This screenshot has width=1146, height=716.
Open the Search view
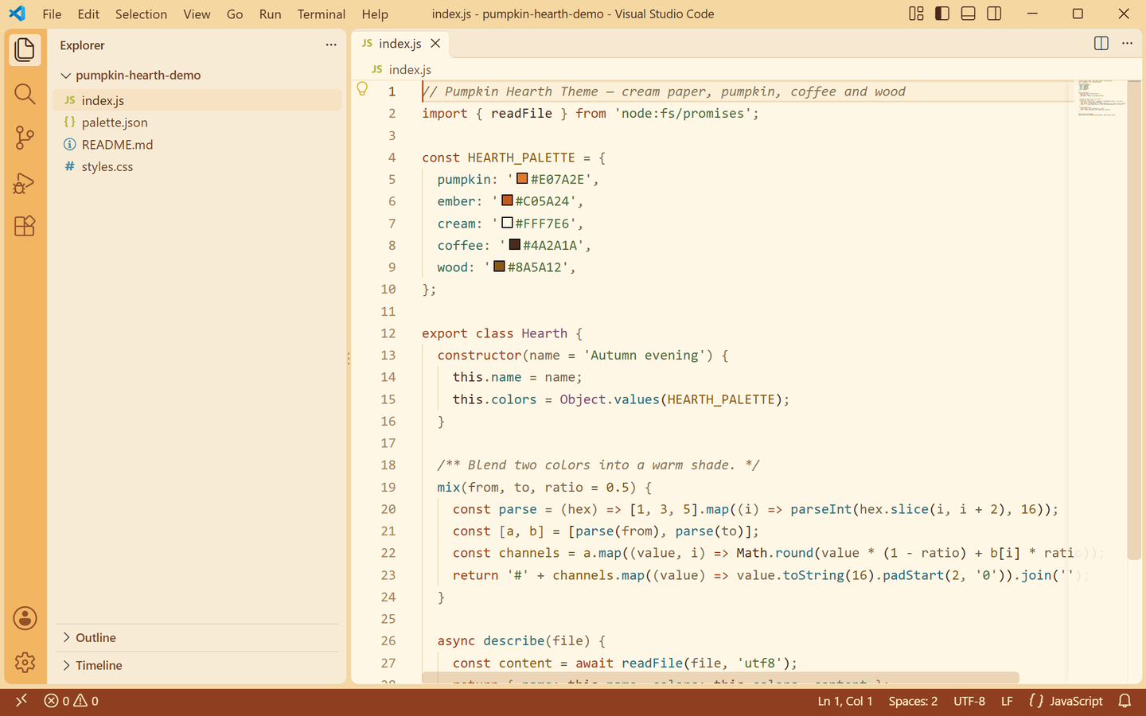pyautogui.click(x=25, y=95)
